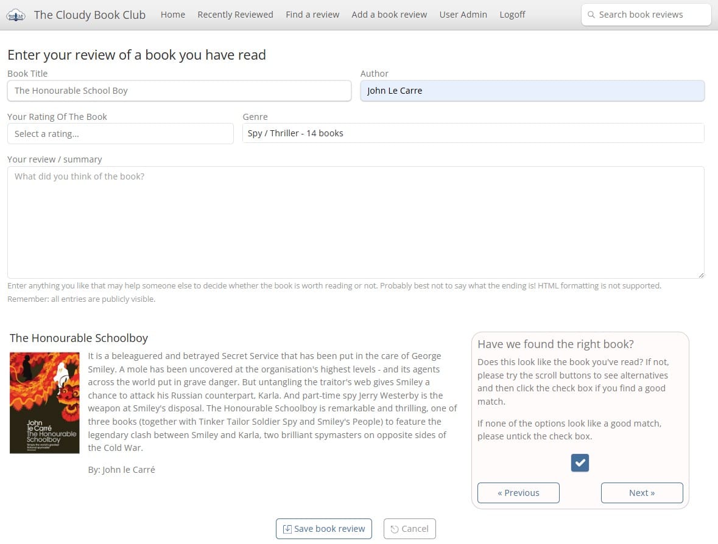Go to Home in navigation bar
The height and width of the screenshot is (544, 718).
pyautogui.click(x=172, y=15)
